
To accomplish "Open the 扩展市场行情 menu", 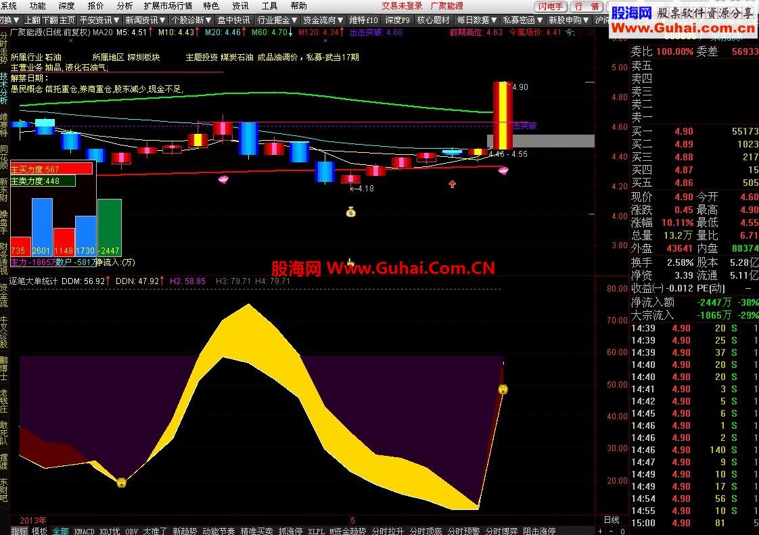I will pyautogui.click(x=168, y=6).
